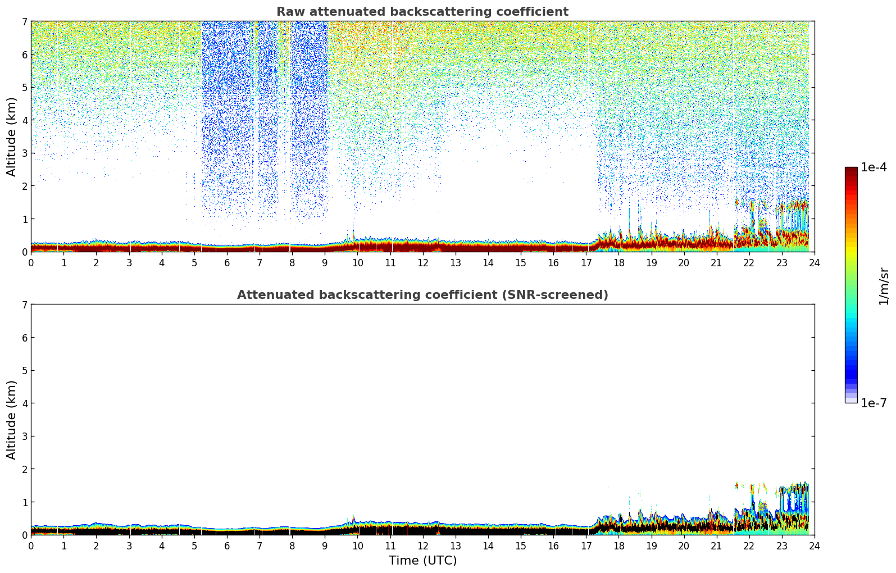
Task: Click the "12" time tick under the SNR-screened plot
Action: pos(422,545)
